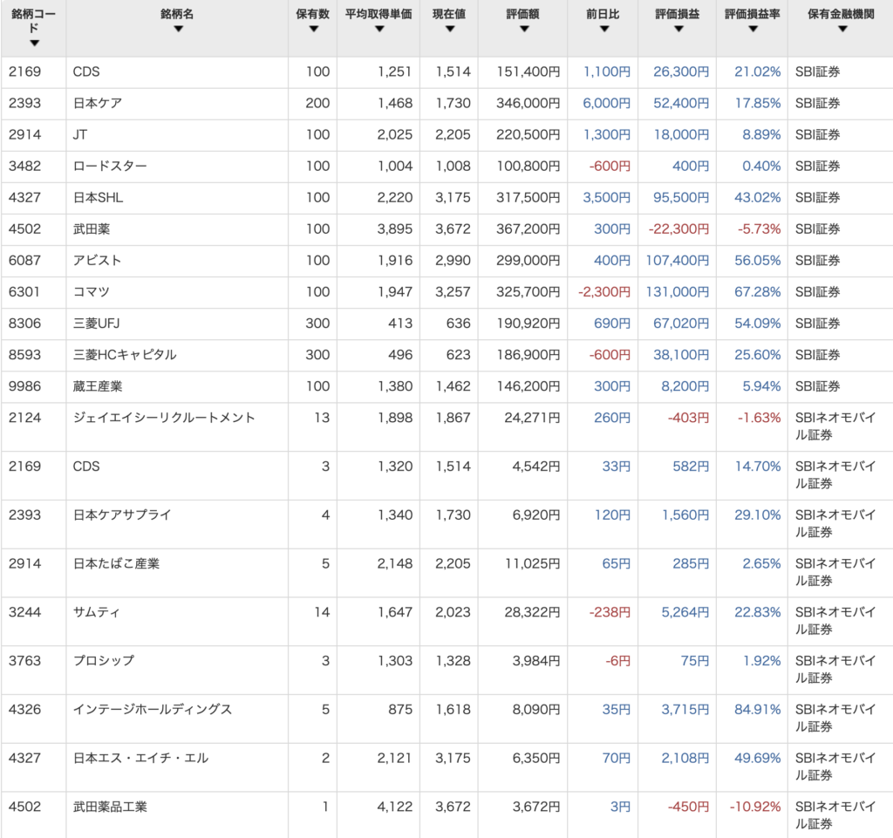The image size is (893, 838).
Task: Click current price 2,990
Action: 453,260
